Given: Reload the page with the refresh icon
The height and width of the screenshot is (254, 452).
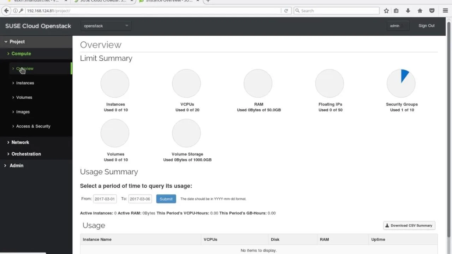Looking at the screenshot, I should pyautogui.click(x=286, y=11).
